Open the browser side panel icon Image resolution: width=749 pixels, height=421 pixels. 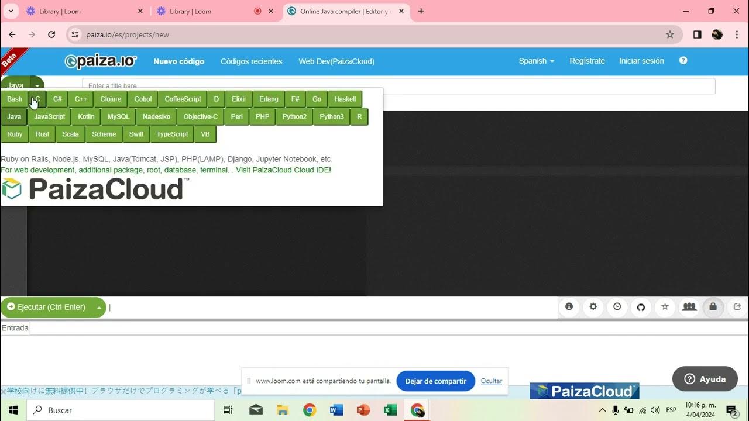coord(697,34)
